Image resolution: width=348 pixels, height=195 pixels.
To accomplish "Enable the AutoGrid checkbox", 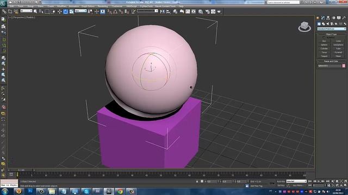I will [324, 37].
